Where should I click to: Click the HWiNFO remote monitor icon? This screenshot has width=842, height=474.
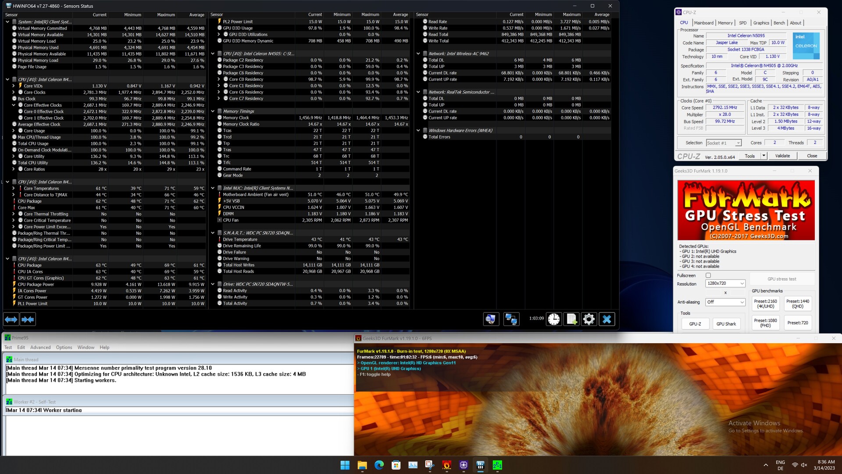(491, 320)
